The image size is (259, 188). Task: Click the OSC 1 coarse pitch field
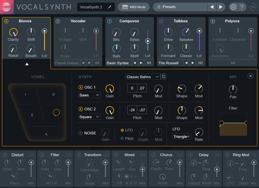[132, 88]
